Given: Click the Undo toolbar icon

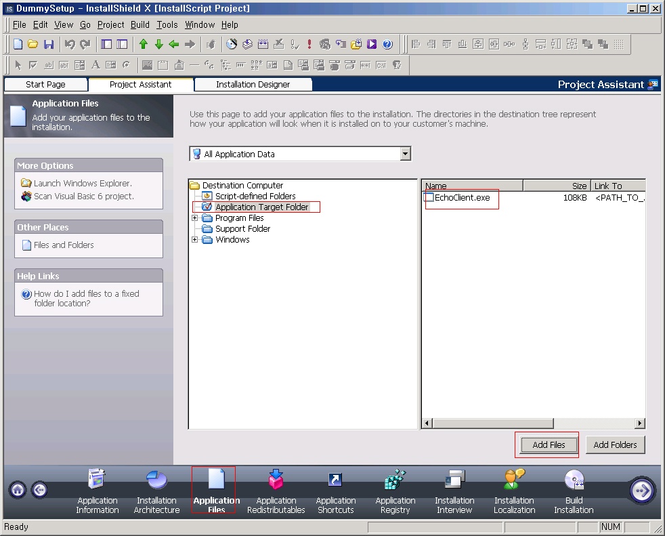Looking at the screenshot, I should pos(70,44).
